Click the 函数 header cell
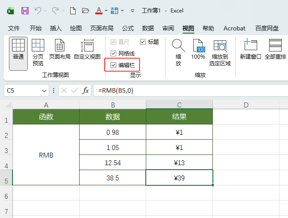The height and width of the screenshot is (218, 288). pyautogui.click(x=46, y=117)
